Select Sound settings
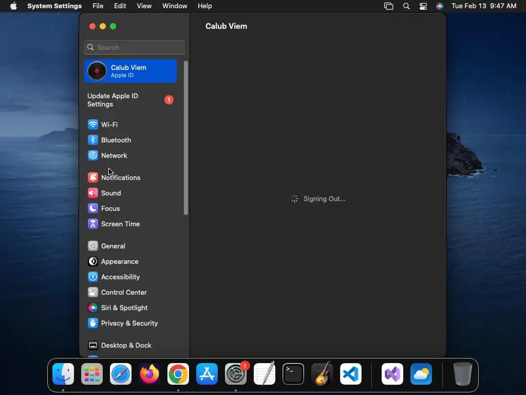Screen dimensions: 526x395 131,193
